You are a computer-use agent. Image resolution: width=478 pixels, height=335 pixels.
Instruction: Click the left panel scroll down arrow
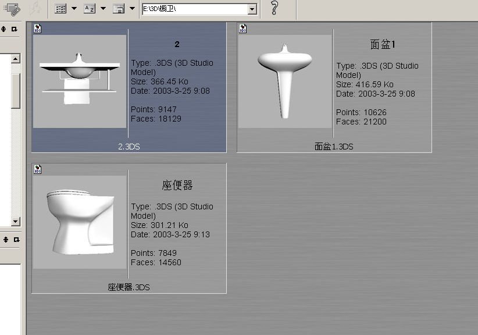[x=16, y=222]
